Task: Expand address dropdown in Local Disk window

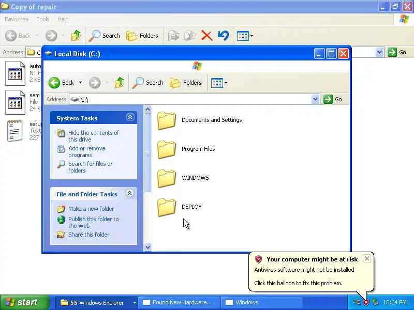Action: coord(315,99)
